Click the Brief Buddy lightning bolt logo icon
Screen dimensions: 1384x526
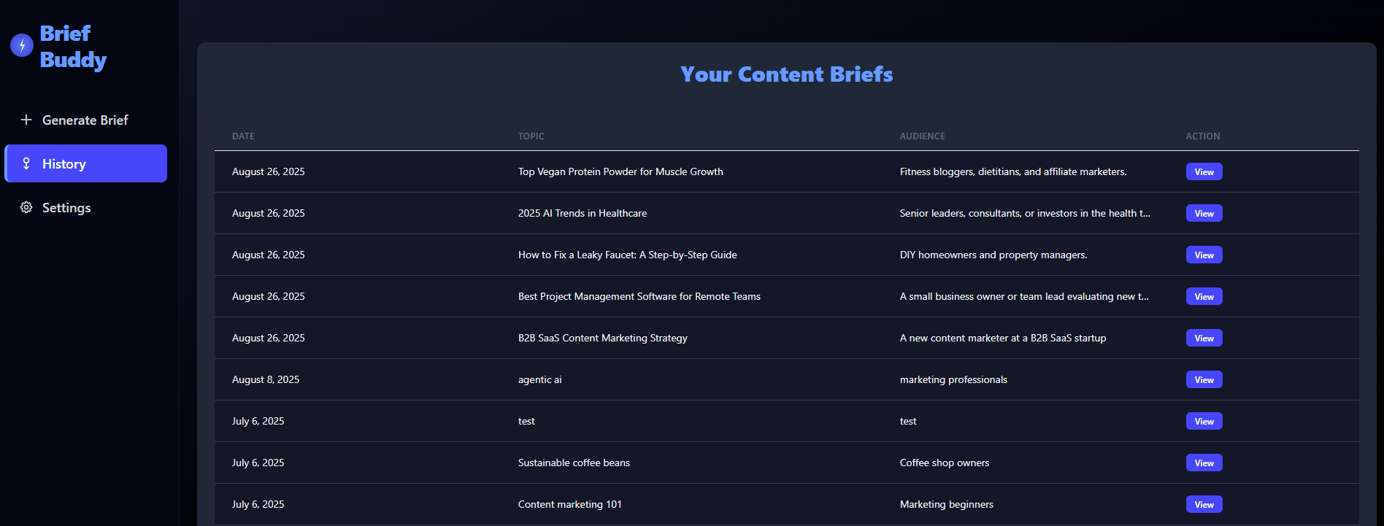tap(22, 45)
